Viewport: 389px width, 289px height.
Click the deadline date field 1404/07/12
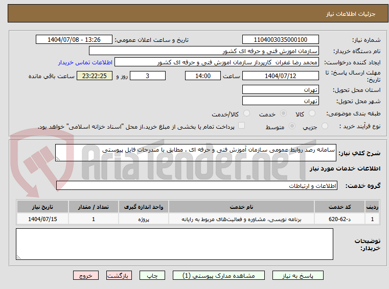[x=280, y=76]
